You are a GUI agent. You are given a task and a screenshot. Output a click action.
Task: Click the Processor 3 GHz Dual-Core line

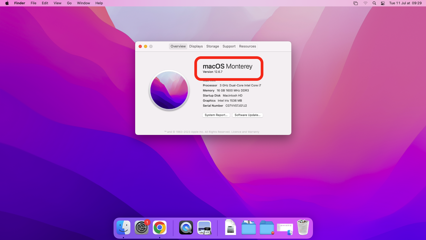[x=232, y=86]
